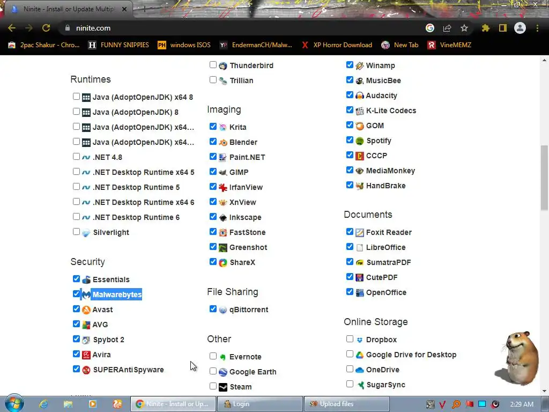Click the HandBrake icon
This screenshot has width=549, height=412.
tap(360, 186)
